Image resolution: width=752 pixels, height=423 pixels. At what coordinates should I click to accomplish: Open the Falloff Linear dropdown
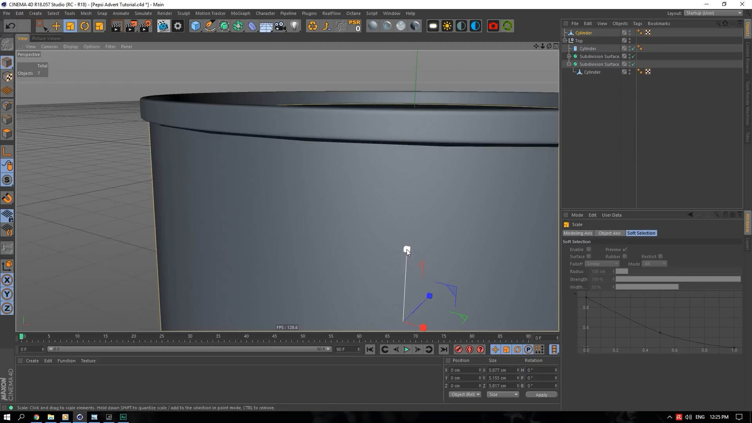[x=602, y=264]
